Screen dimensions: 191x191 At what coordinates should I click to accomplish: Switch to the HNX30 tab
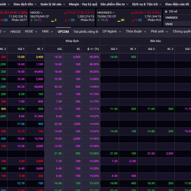pos(15,32)
